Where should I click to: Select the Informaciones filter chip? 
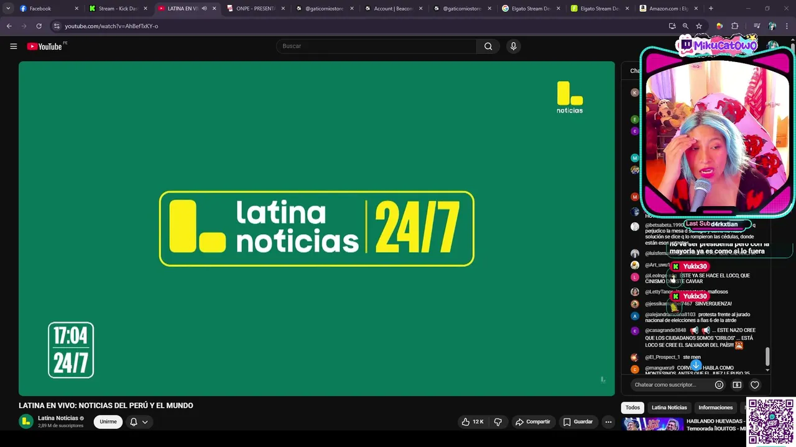pyautogui.click(x=715, y=407)
